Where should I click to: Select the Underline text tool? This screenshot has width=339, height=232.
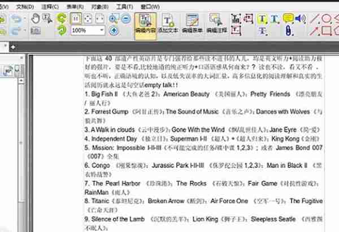275,19
